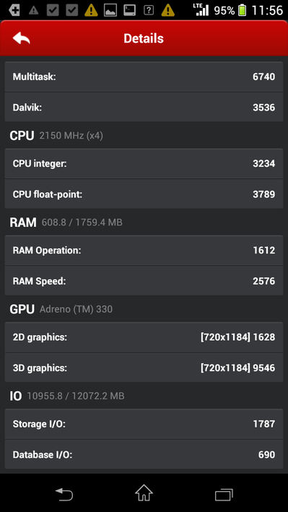The height and width of the screenshot is (512, 288).
Task: Select the RAM Operation score row
Action: [144, 250]
